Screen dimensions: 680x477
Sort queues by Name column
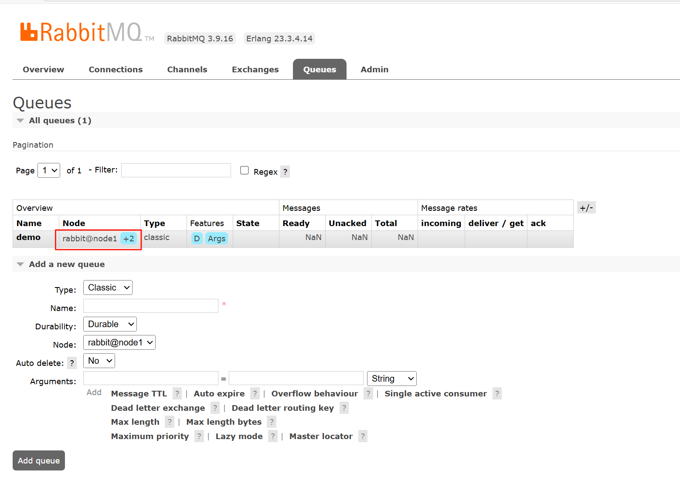coord(29,223)
